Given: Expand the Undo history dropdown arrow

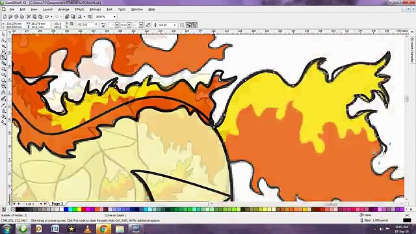Looking at the screenshot, I should pos(51,16).
